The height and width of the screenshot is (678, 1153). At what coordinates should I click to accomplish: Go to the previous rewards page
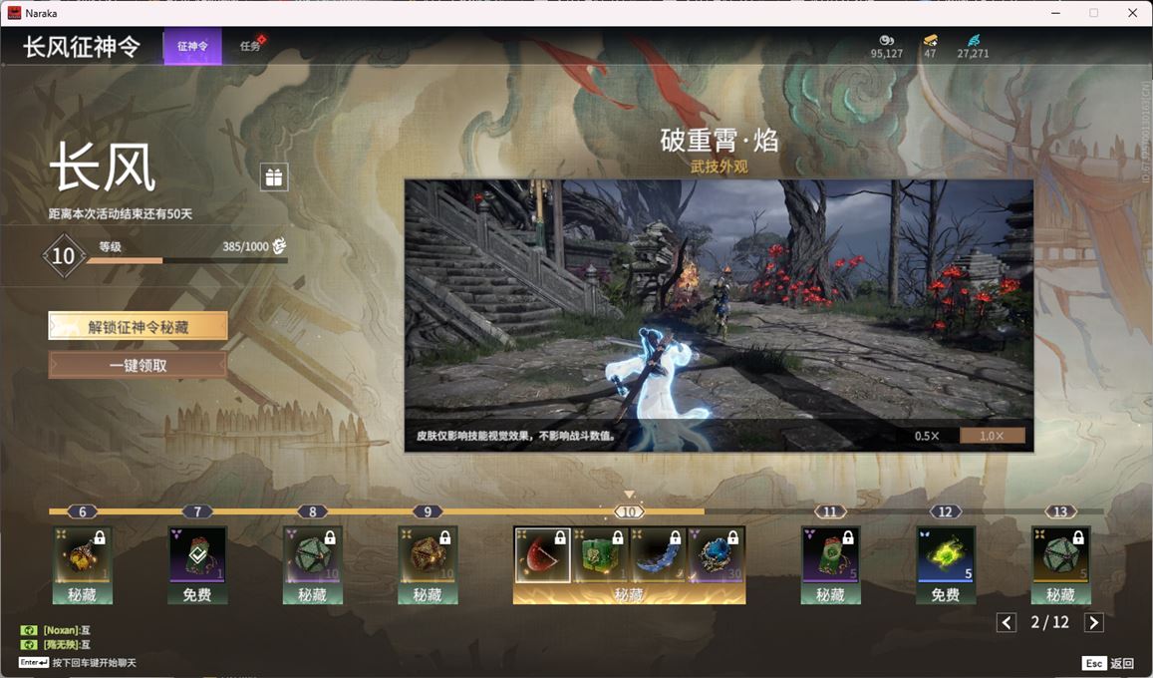1006,623
